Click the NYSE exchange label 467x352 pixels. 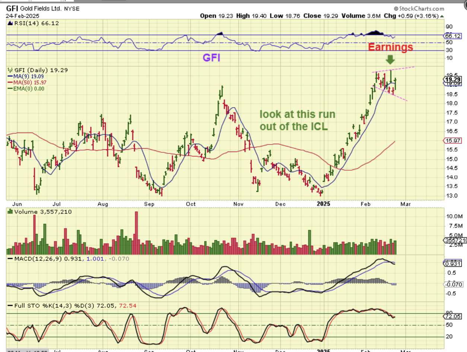[x=72, y=9]
